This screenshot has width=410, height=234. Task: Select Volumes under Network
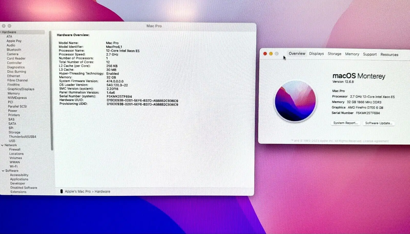(16, 158)
